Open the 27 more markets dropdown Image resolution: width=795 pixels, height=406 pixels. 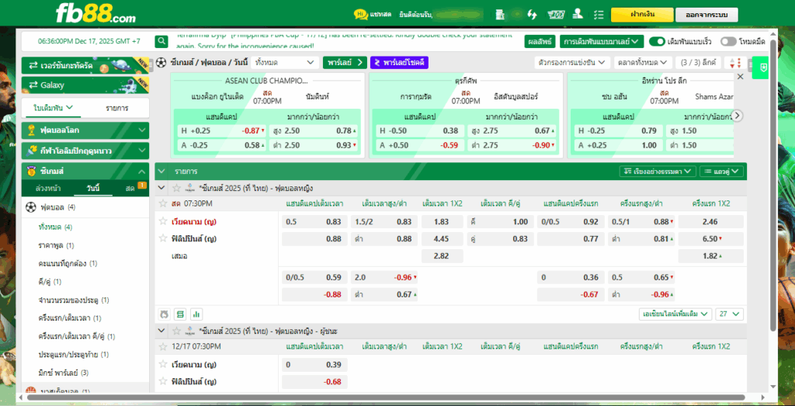click(730, 314)
